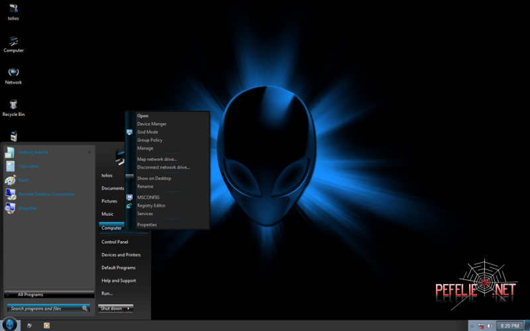The image size is (530, 331).
Task: Click highlighted Computer Start menu item
Action: point(112,228)
